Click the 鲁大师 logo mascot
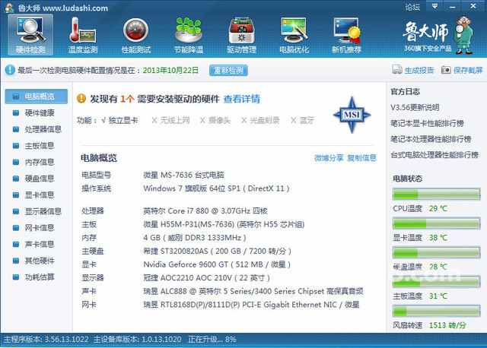The image size is (487, 348). tap(464, 35)
